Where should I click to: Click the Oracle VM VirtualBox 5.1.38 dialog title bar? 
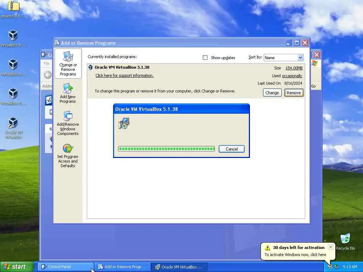click(181, 109)
